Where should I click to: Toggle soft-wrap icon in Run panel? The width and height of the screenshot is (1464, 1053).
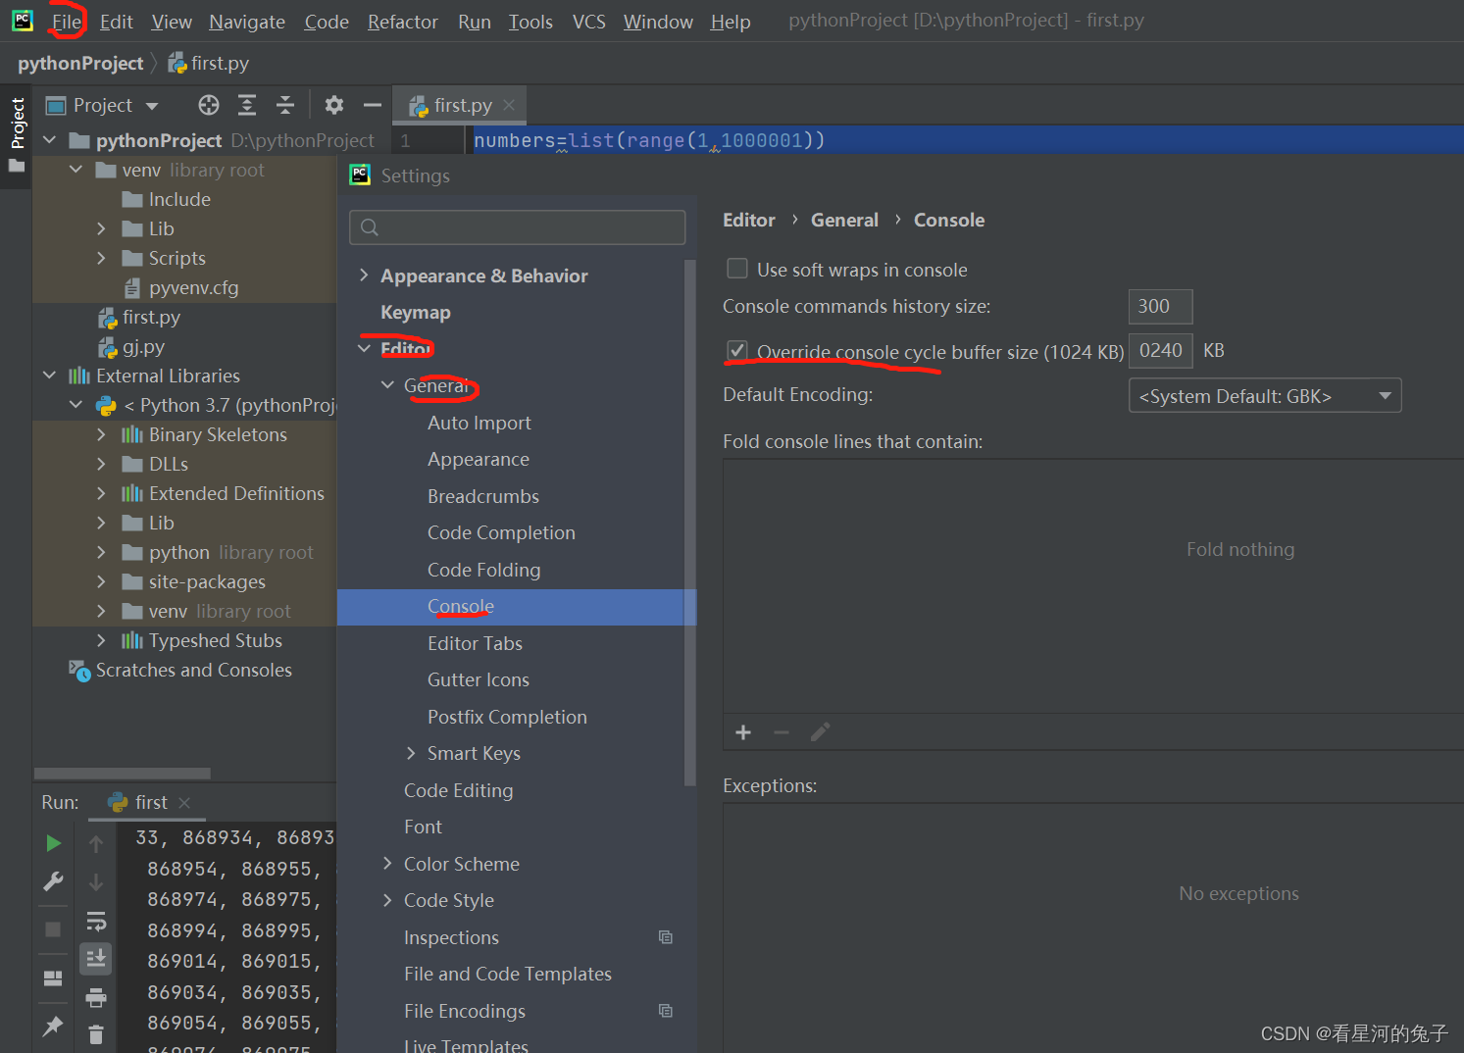[96, 921]
